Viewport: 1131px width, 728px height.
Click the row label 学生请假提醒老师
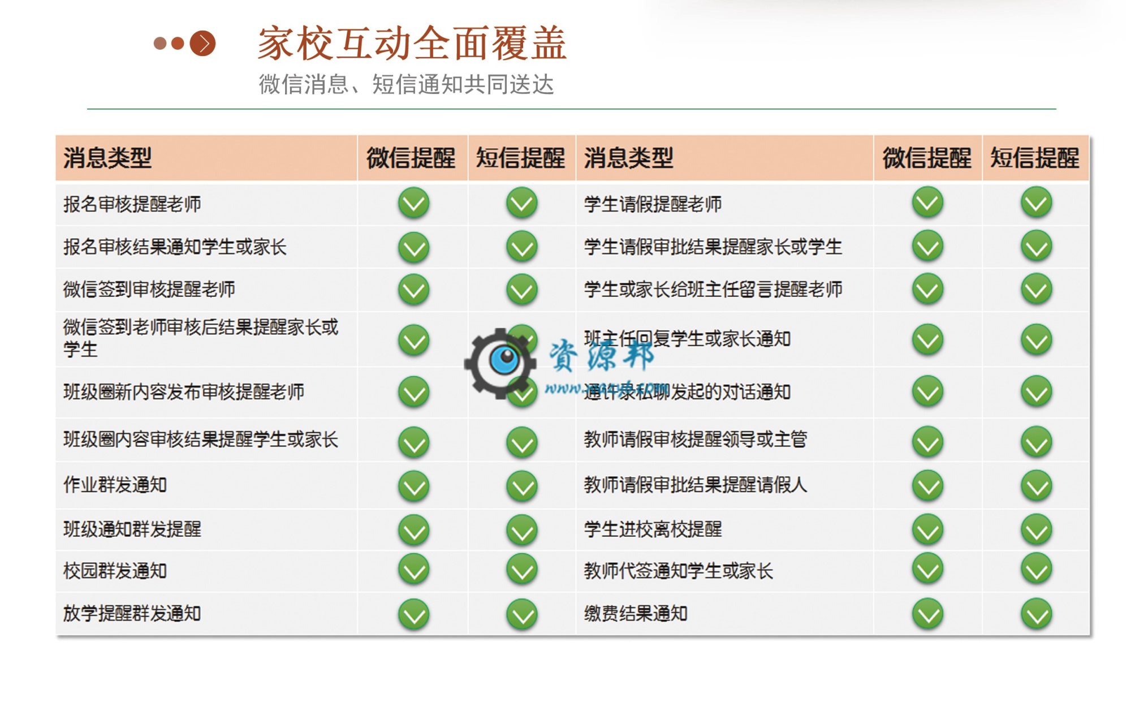[x=653, y=204]
